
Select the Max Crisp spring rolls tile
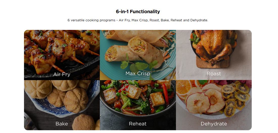pyautogui.click(x=138, y=55)
